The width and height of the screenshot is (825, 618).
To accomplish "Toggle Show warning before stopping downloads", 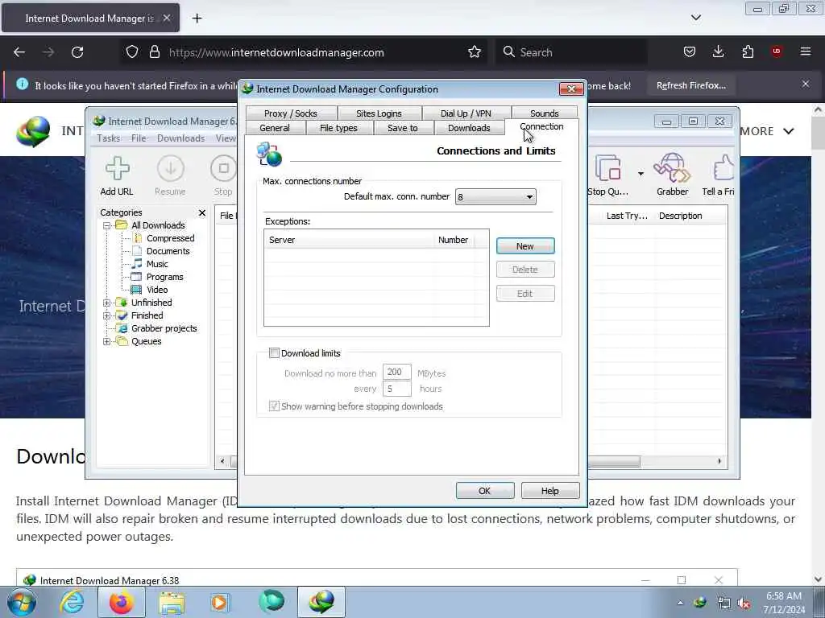I will (274, 406).
